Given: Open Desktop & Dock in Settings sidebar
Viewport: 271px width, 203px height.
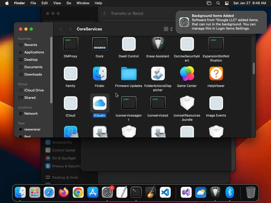Looking at the screenshot, I should click(x=62, y=177).
